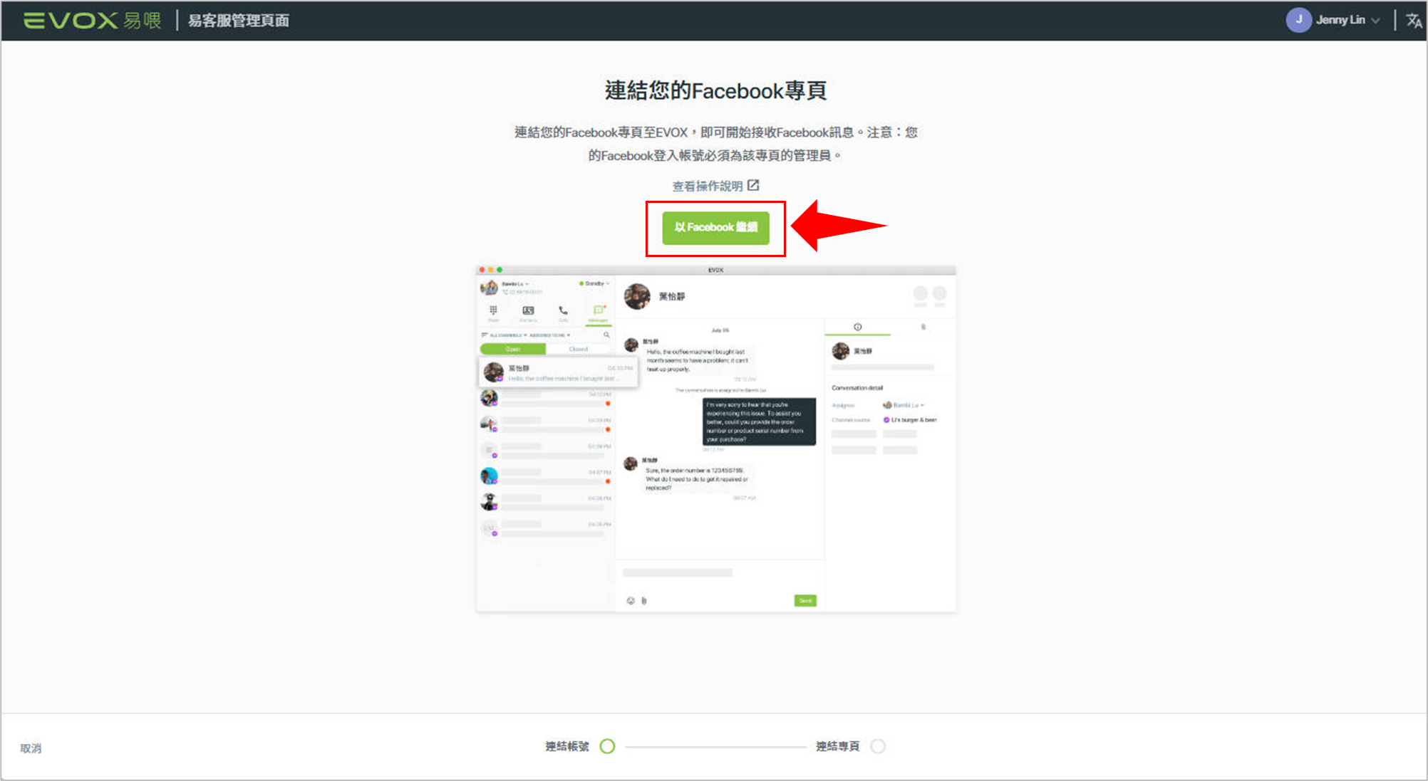Click the language translation icon in header
Screen dimensions: 1428x781
click(x=1413, y=21)
